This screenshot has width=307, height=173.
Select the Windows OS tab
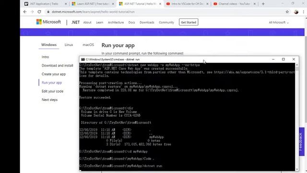pyautogui.click(x=49, y=45)
